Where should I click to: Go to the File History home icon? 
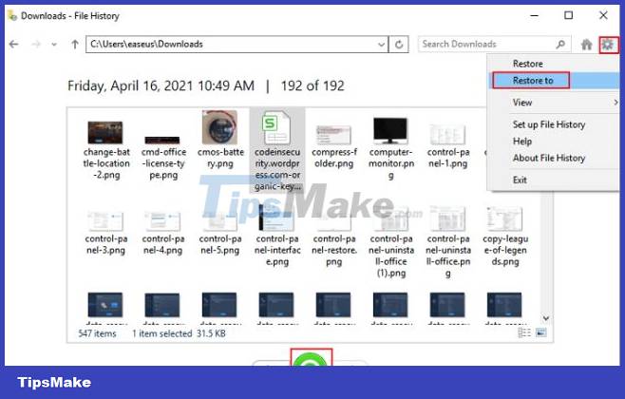click(x=586, y=45)
